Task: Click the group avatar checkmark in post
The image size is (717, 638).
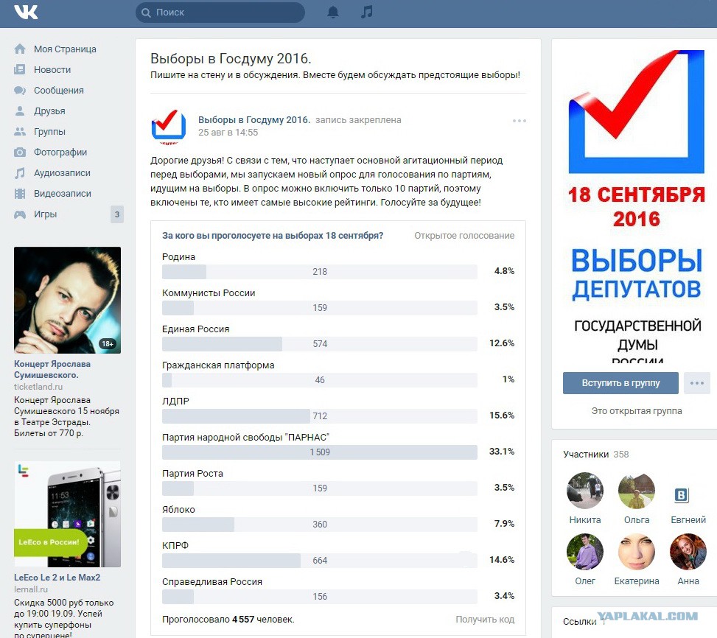Action: (x=169, y=126)
